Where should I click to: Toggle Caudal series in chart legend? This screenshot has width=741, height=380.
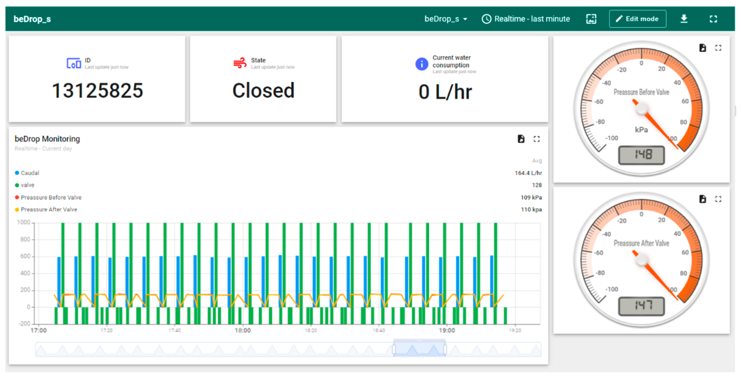click(x=30, y=173)
